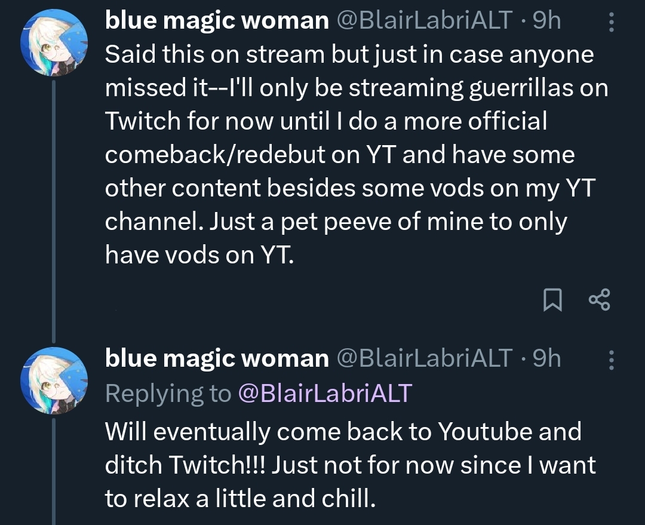Click the purple @BlairLabriALT mention link

tap(325, 394)
